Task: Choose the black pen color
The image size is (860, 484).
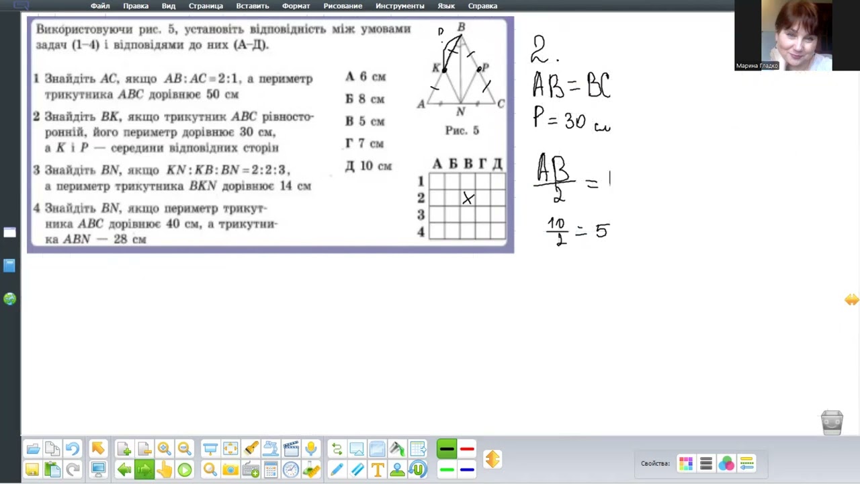Action: [x=446, y=449]
